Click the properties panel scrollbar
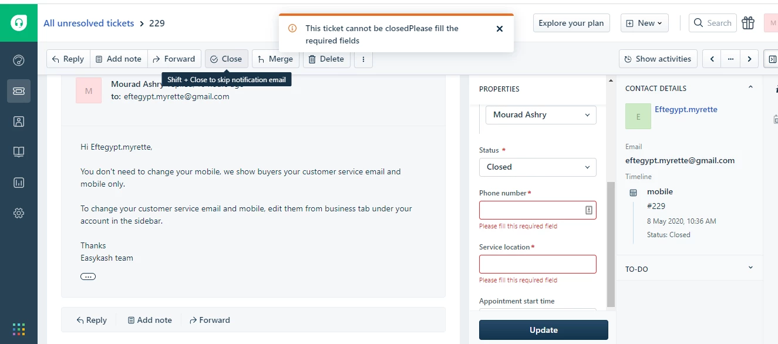Viewport: 778px width, 344px height. pyautogui.click(x=611, y=244)
